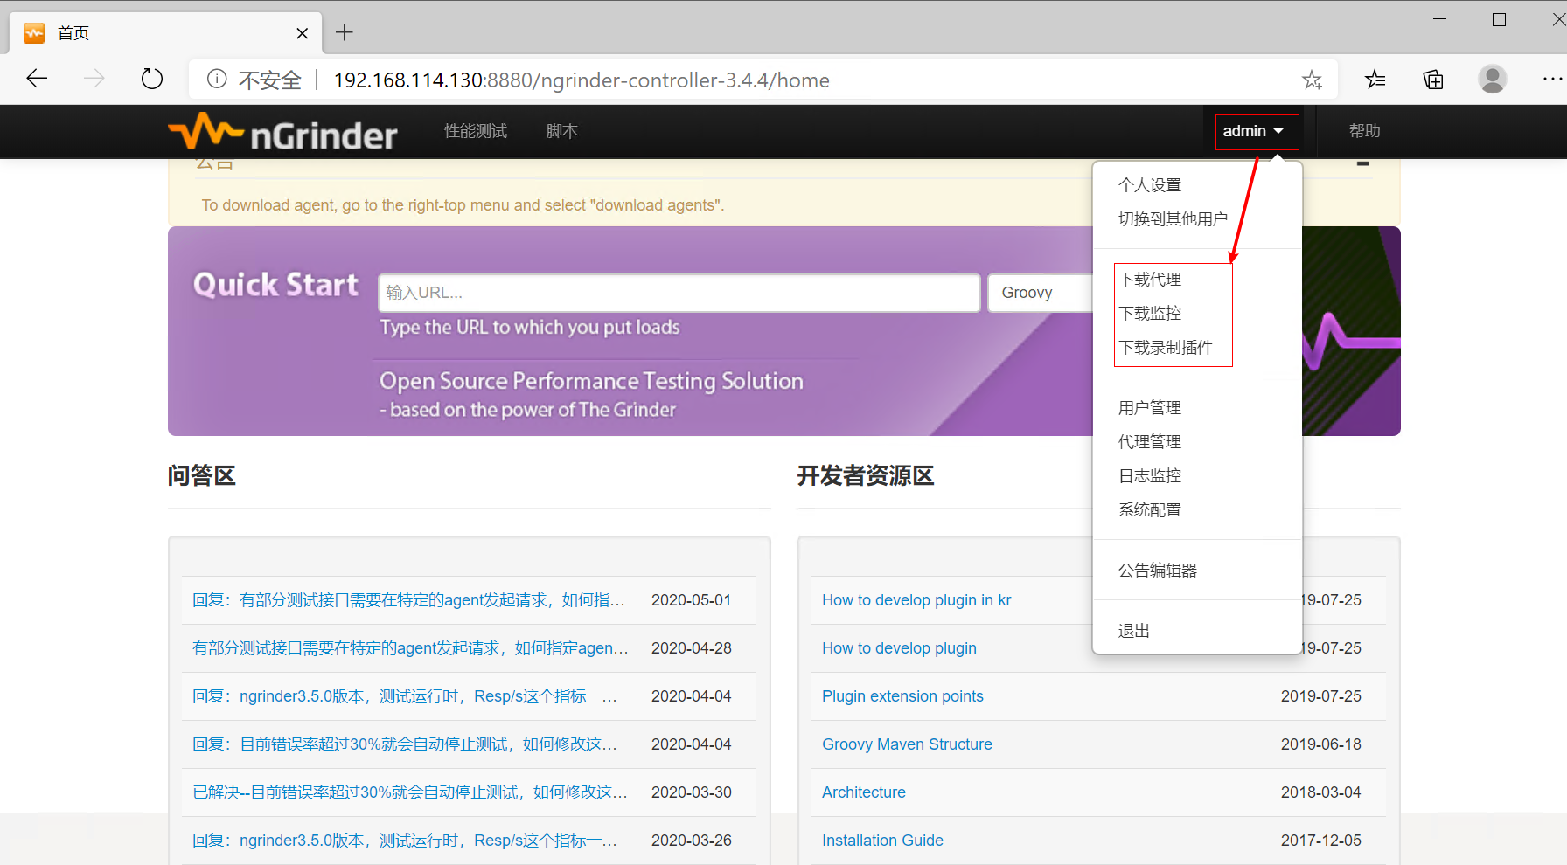This screenshot has width=1567, height=865.
Task: Open 性能测试 in the navigation bar
Action: pos(476,131)
